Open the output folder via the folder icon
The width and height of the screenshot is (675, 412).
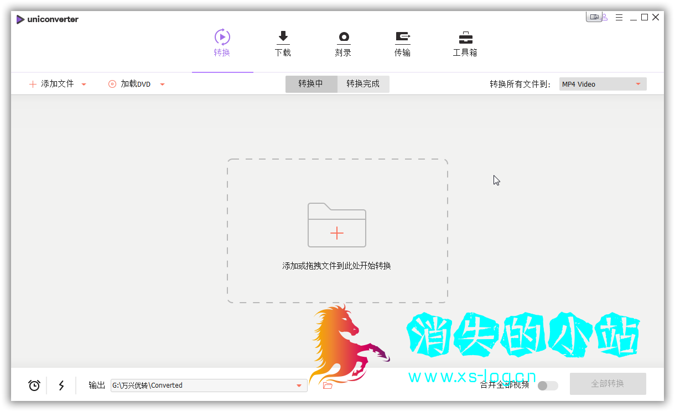tap(328, 385)
